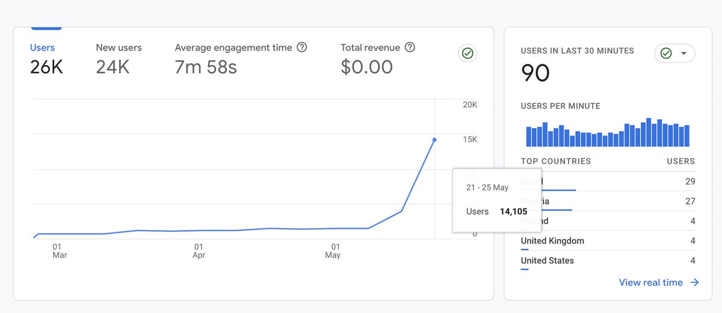This screenshot has width=722, height=313.
Task: Click arrow icon beside View real time
Action: click(695, 282)
